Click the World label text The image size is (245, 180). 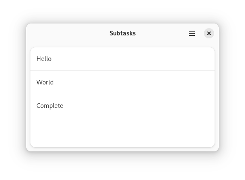click(x=45, y=82)
